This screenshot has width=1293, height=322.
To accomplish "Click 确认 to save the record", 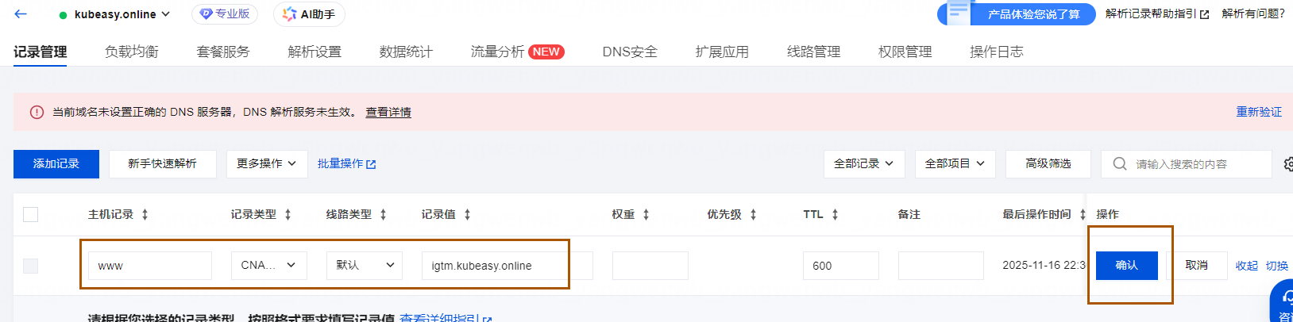I will tap(1127, 266).
